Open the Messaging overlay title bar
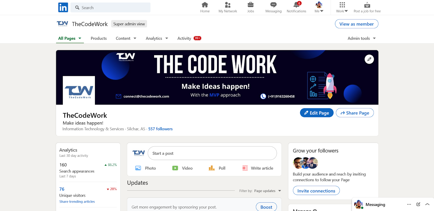The height and width of the screenshot is (211, 434). (x=393, y=204)
